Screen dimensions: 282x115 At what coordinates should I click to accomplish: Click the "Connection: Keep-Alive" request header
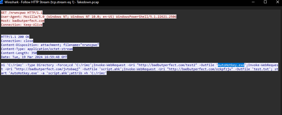coord(22,25)
